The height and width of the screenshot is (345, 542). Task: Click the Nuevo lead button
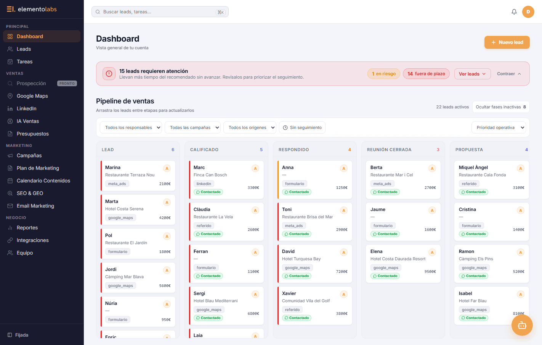tap(507, 42)
